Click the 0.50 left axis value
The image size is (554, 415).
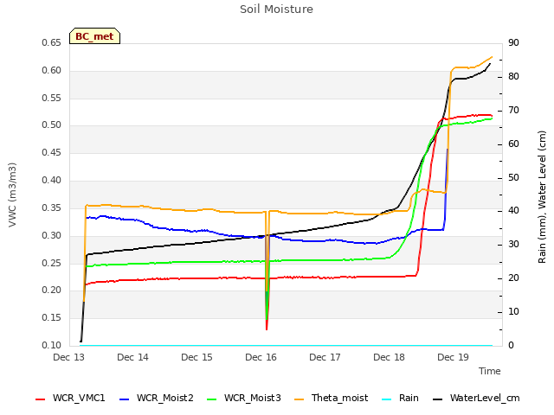tap(52, 125)
